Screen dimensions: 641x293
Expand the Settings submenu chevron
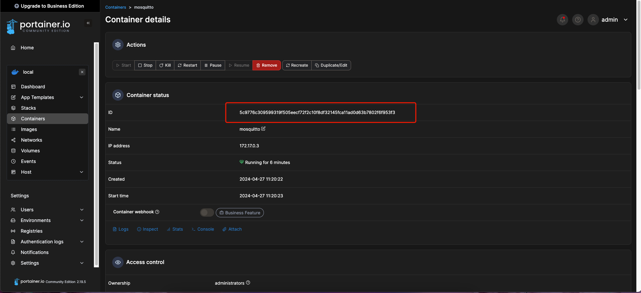click(x=82, y=263)
